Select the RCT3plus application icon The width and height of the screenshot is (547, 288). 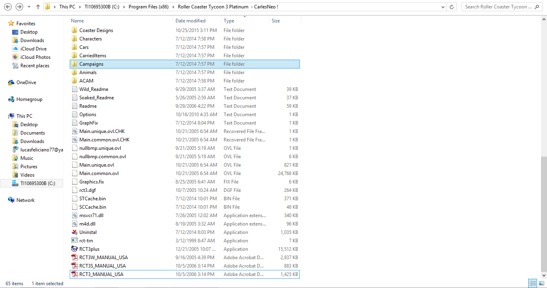[74, 249]
